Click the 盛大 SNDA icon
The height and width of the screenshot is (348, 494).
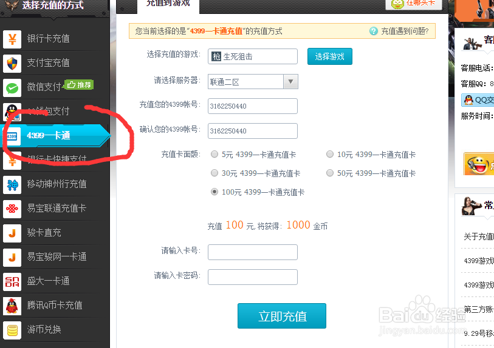[12, 282]
